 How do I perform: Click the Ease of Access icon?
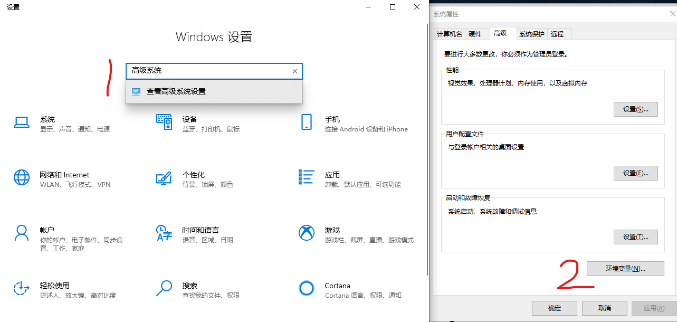tap(22, 288)
